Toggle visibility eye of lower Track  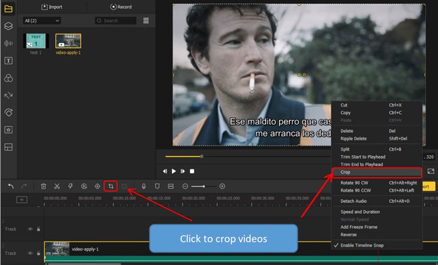(30, 253)
